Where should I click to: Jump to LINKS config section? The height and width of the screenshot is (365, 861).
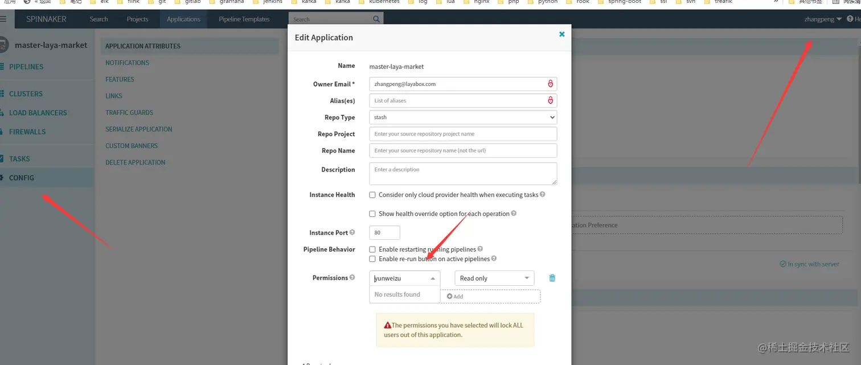pyautogui.click(x=114, y=96)
